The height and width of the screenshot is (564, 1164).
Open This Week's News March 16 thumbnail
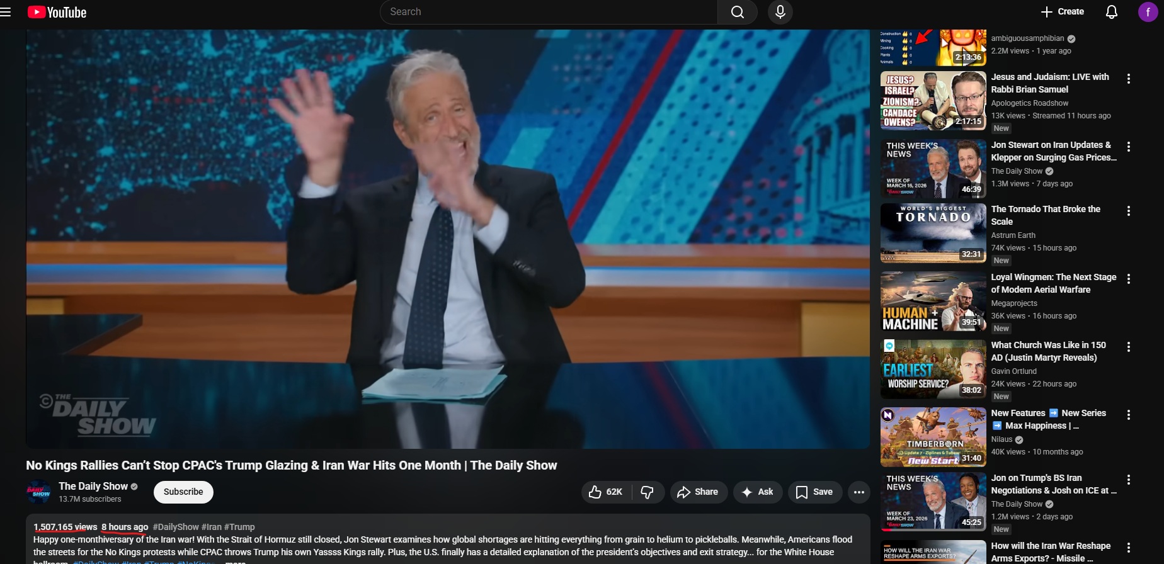click(x=933, y=169)
